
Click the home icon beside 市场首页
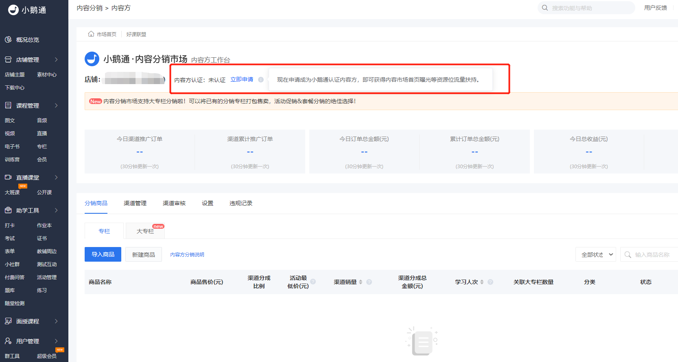tap(91, 34)
